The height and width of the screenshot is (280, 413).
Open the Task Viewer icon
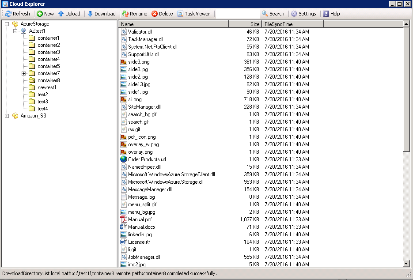click(x=180, y=14)
